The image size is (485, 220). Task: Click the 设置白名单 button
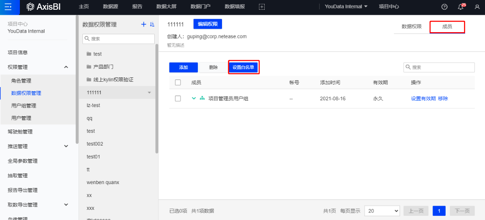[x=243, y=67]
